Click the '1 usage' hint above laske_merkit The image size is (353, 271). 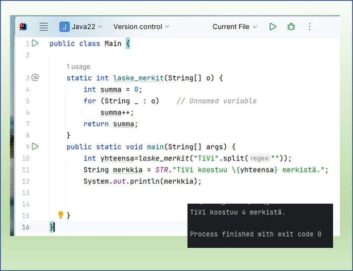point(78,66)
